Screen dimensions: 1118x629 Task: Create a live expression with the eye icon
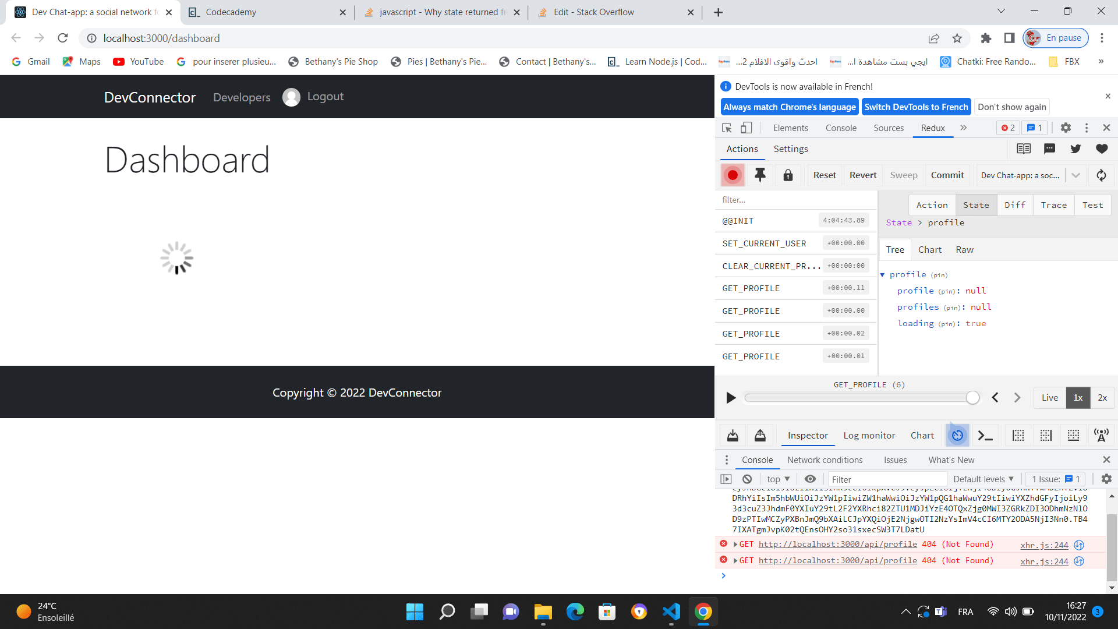[x=810, y=479]
